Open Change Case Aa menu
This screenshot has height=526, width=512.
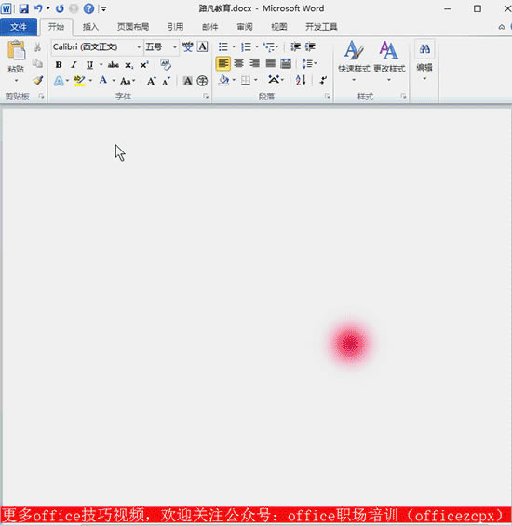[x=128, y=81]
